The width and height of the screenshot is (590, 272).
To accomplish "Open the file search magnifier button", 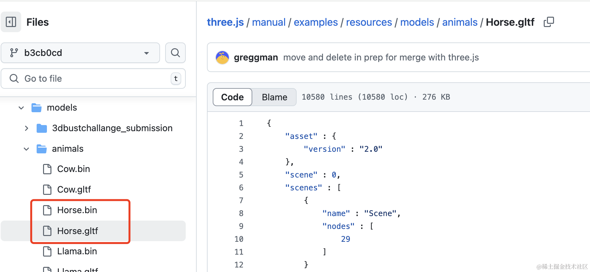I will 175,53.
